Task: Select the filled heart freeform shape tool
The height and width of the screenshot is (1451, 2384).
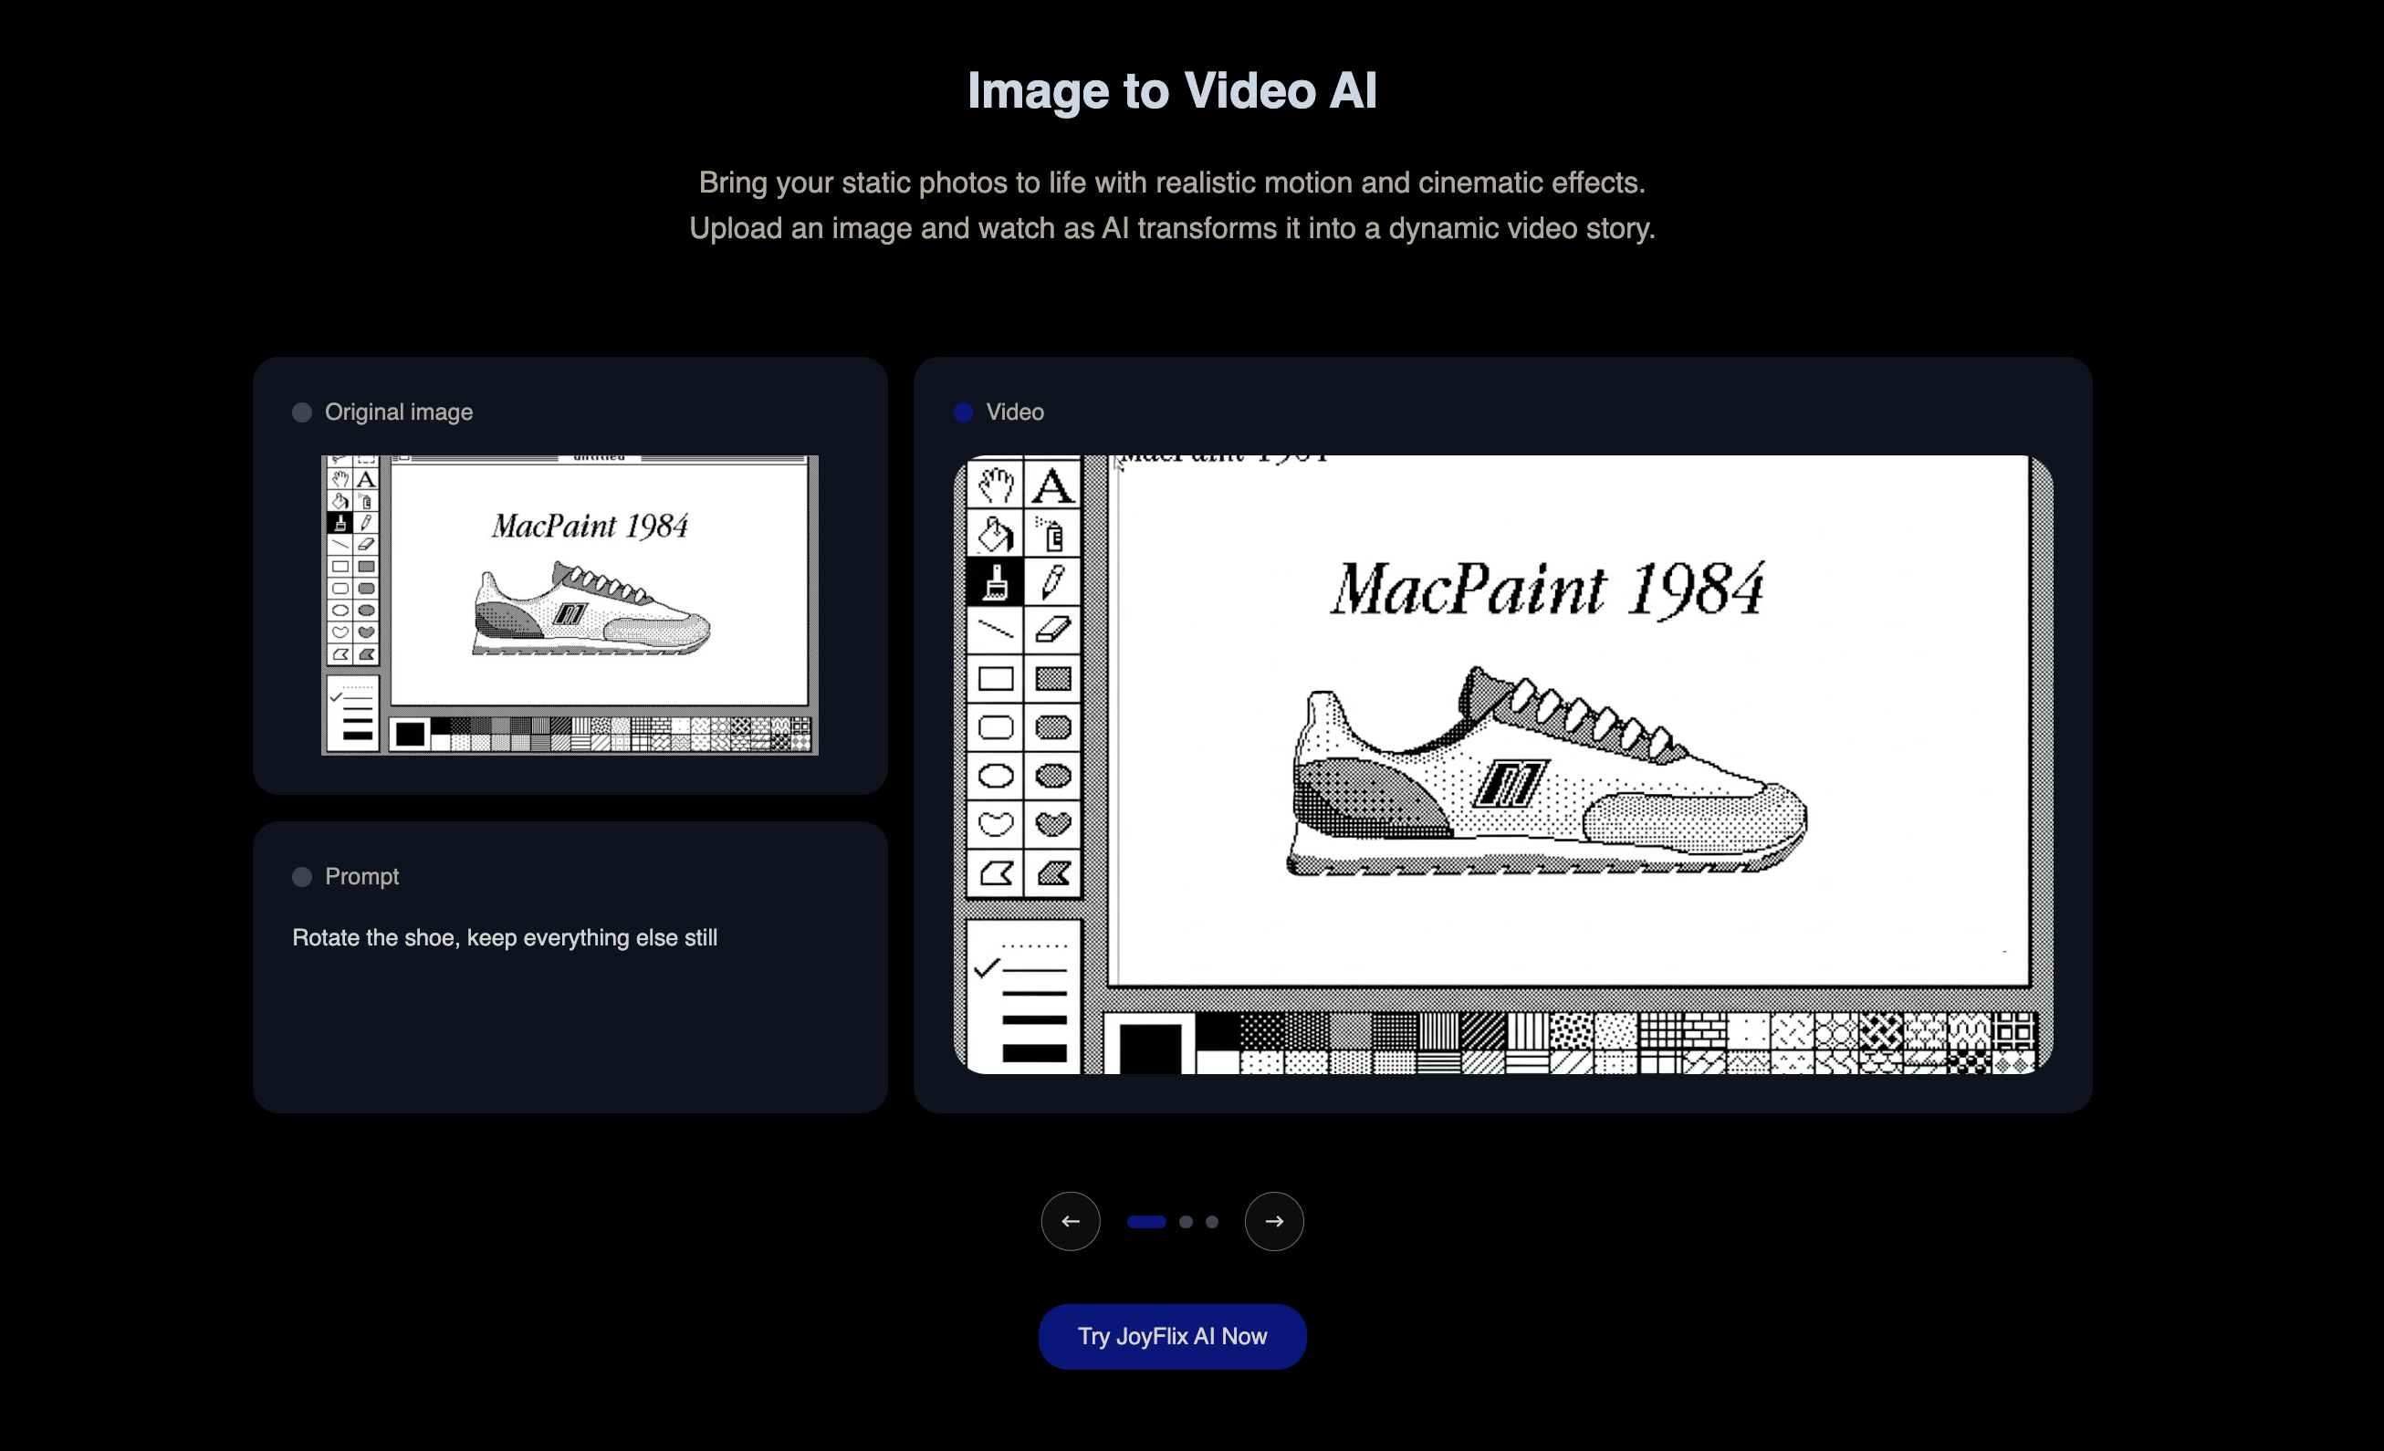Action: click(1052, 823)
